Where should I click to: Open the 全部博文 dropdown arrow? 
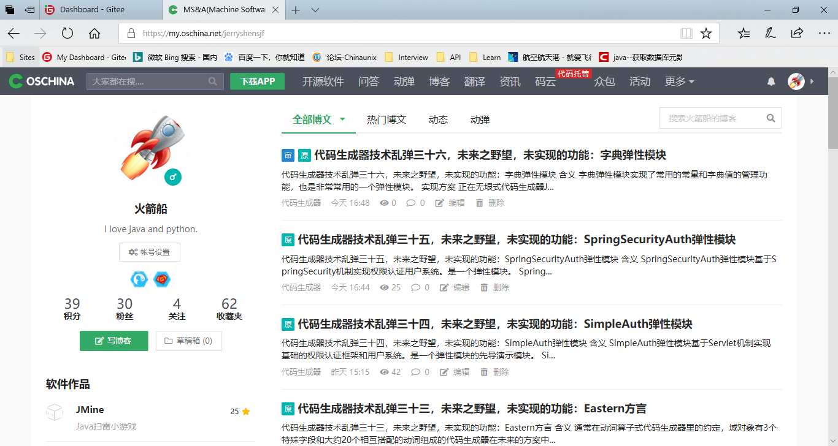coord(342,119)
